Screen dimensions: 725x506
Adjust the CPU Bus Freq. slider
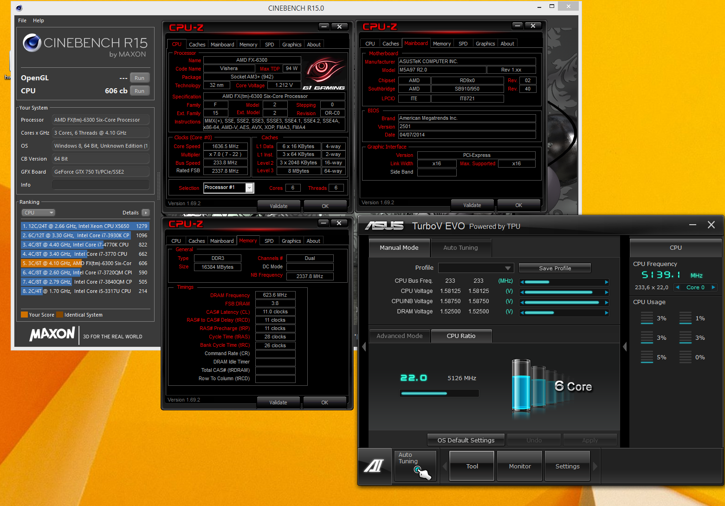tap(564, 282)
